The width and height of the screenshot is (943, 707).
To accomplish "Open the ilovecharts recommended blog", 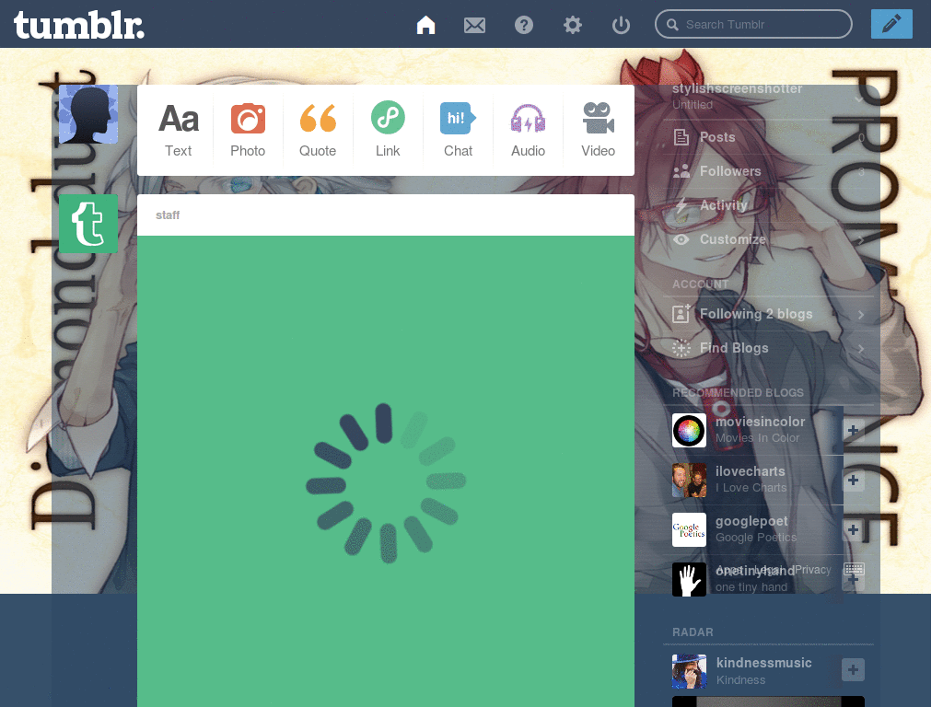I will coord(750,471).
